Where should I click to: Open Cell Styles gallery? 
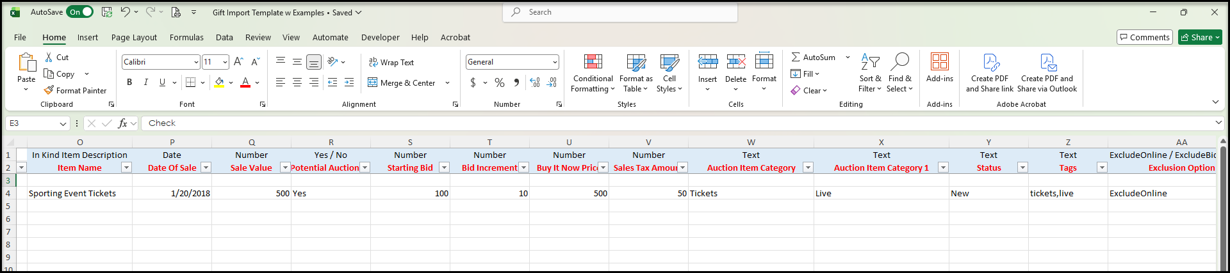(669, 73)
